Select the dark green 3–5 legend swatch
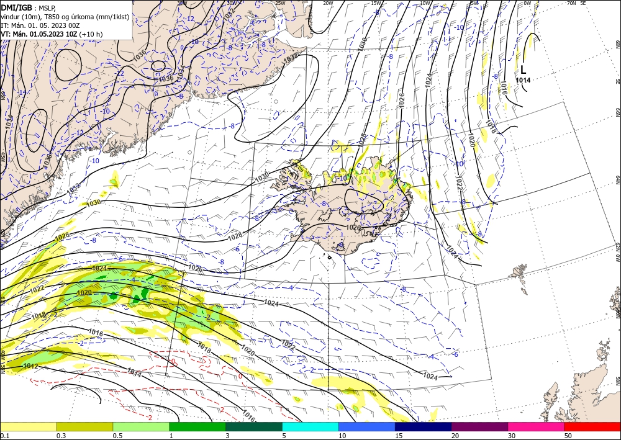This screenshot has height=440, width=621. click(x=254, y=426)
